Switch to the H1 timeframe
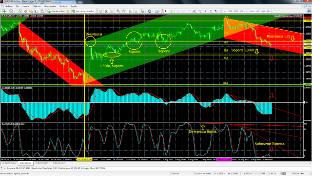 (247, 11)
